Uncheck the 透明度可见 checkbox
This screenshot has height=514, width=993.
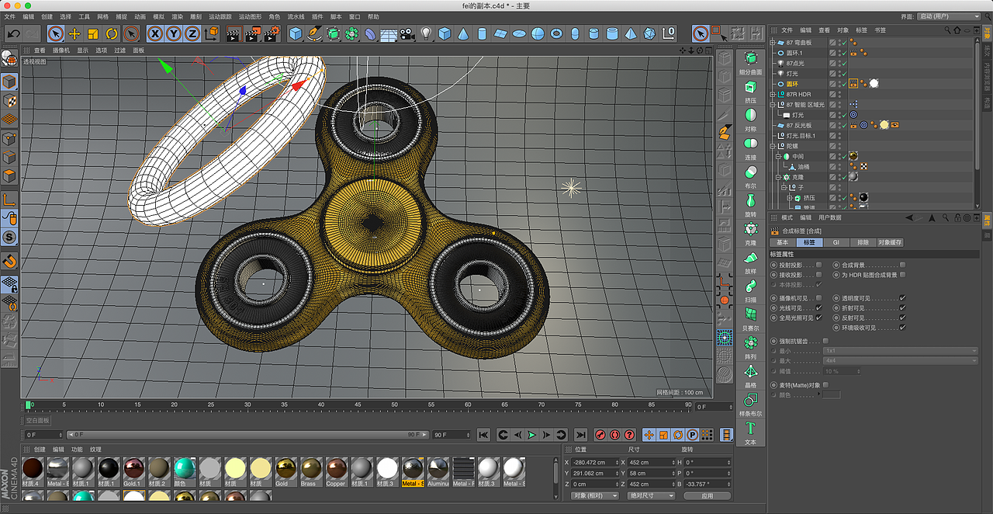[902, 298]
